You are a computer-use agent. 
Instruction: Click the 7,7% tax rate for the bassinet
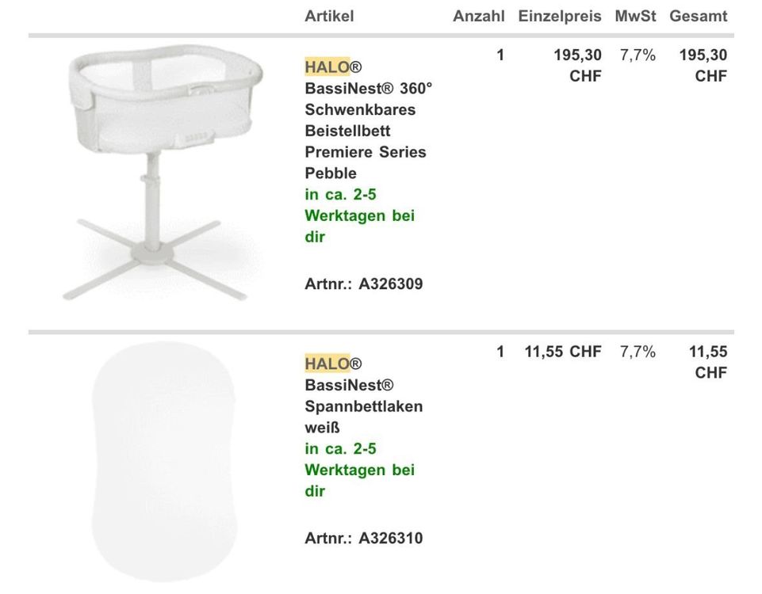pyautogui.click(x=638, y=55)
